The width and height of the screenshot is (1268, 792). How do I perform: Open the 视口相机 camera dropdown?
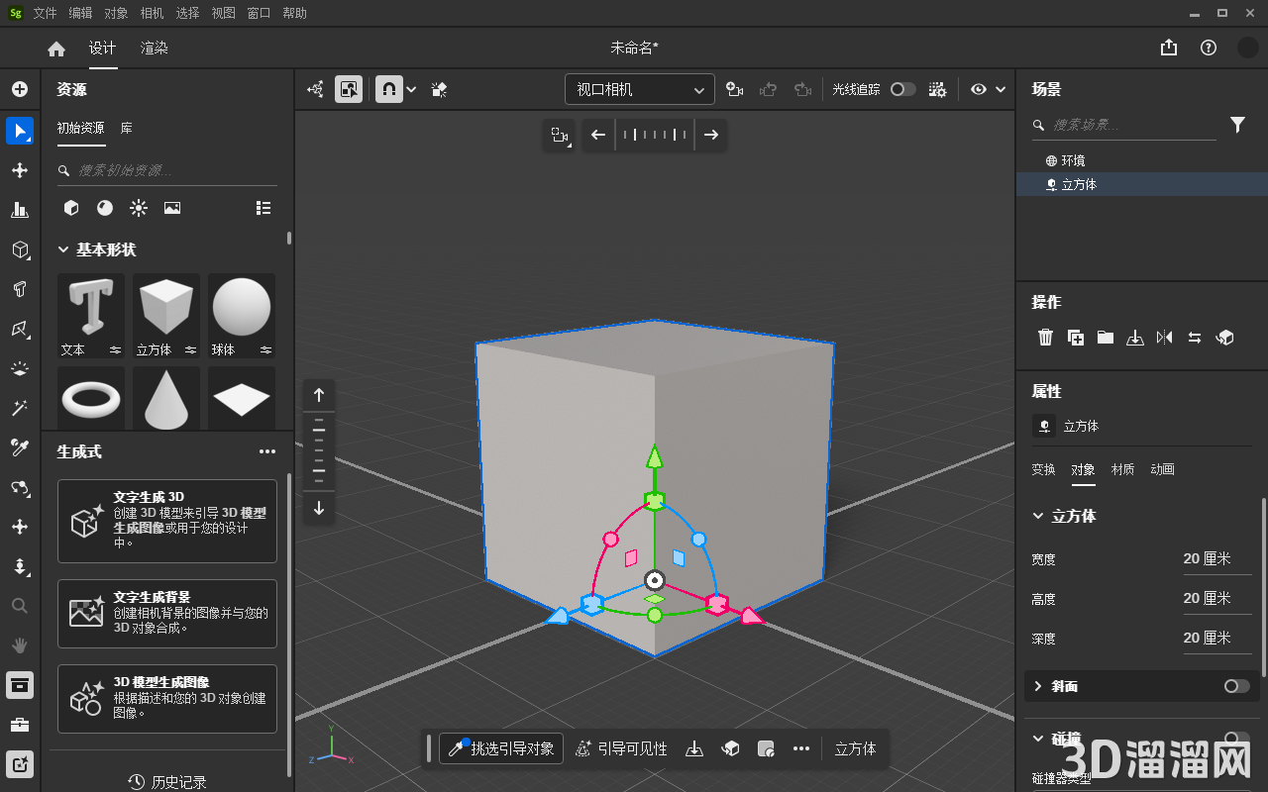point(639,88)
